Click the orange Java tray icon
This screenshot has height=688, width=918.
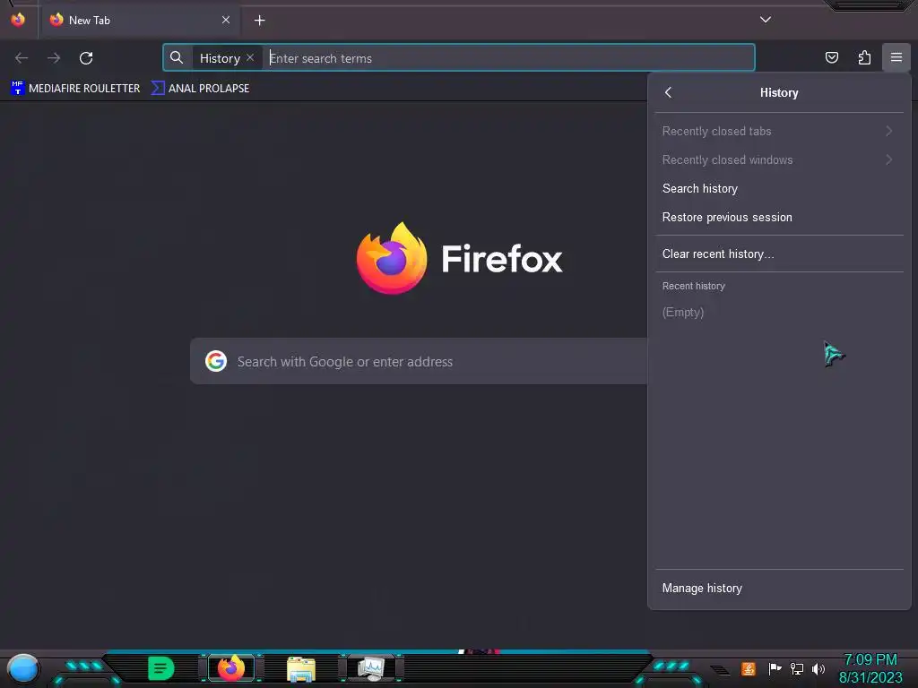point(749,668)
